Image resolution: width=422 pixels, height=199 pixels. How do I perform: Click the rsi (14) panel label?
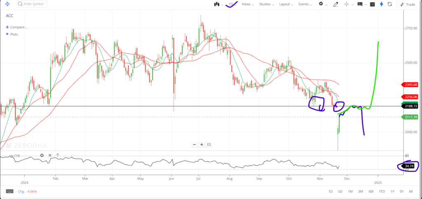pyautogui.click(x=14, y=155)
